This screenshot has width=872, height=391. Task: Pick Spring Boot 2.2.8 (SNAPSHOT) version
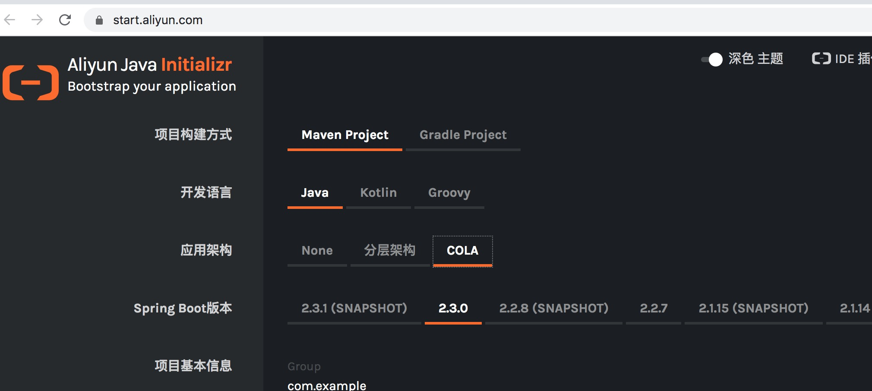554,309
